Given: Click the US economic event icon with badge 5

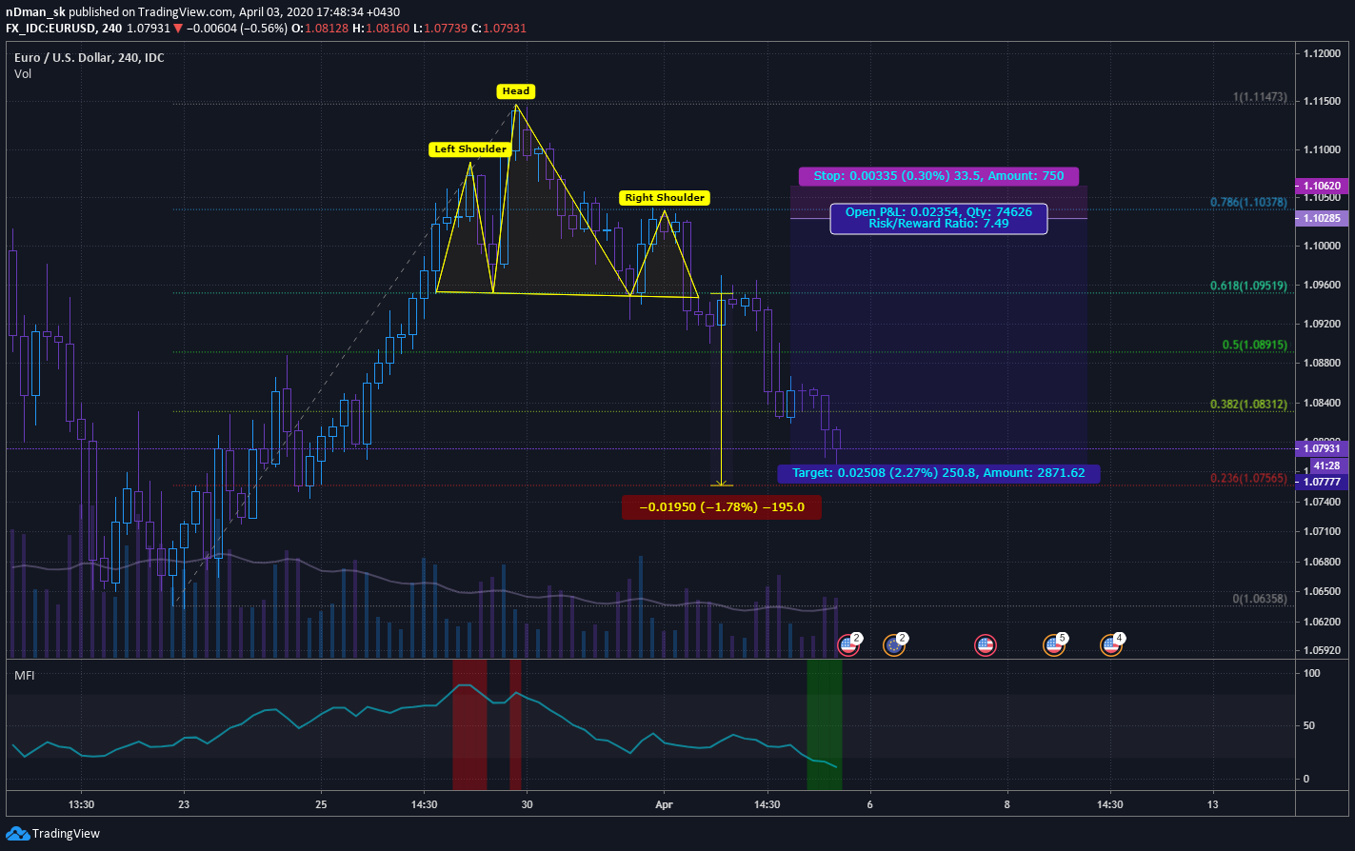Looking at the screenshot, I should point(1053,645).
